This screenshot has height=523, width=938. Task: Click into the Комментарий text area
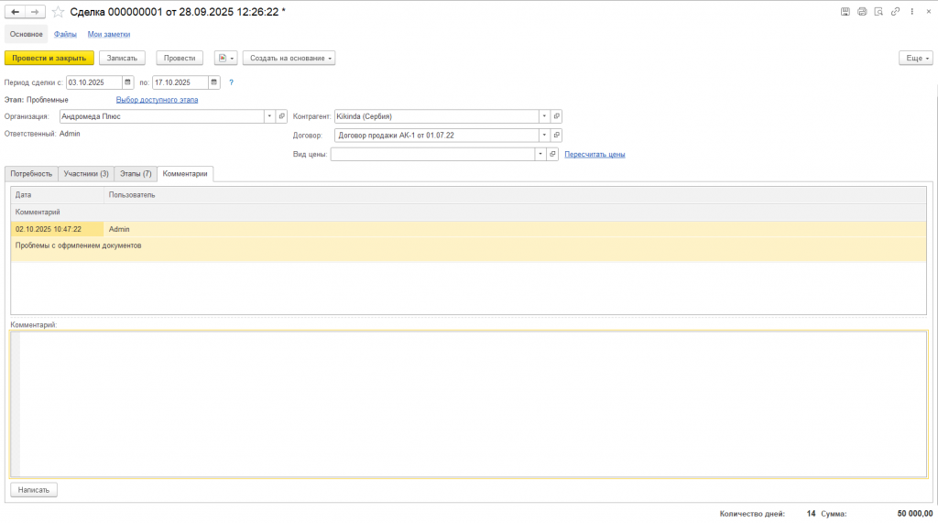click(469, 405)
